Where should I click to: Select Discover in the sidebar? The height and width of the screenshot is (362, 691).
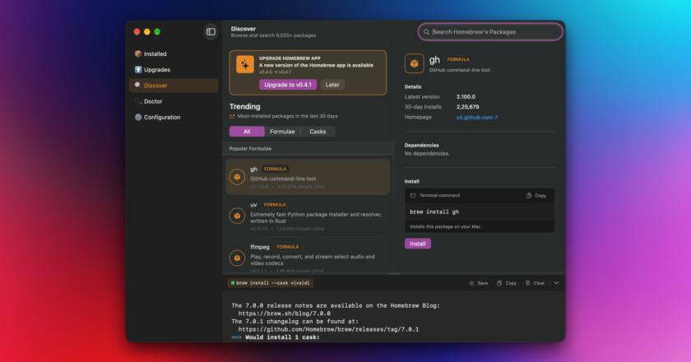pos(174,86)
